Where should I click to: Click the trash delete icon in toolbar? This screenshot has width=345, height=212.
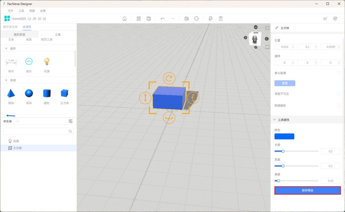[221, 19]
